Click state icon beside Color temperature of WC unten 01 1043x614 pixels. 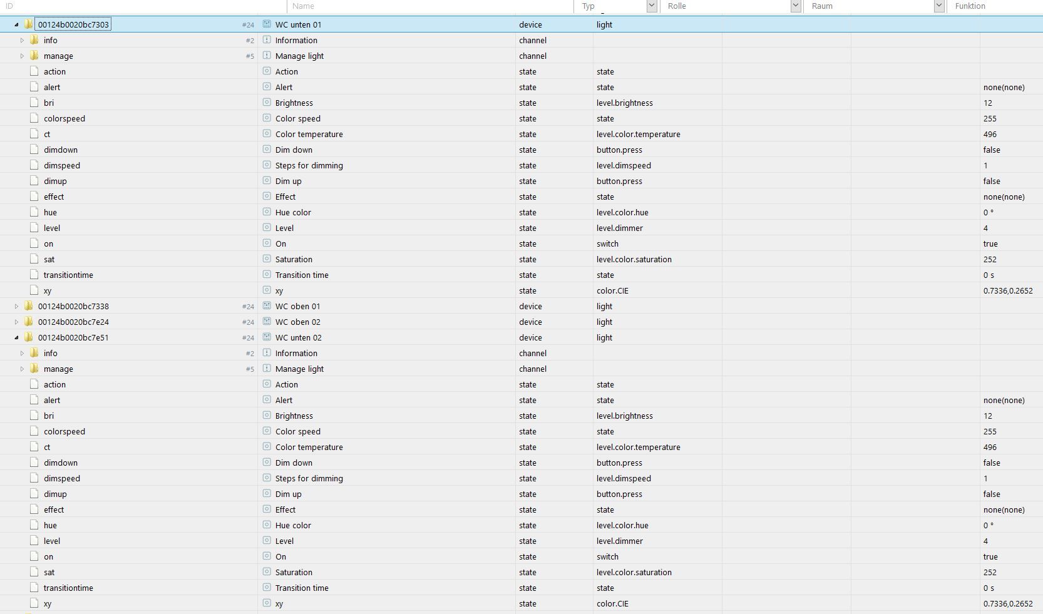(x=267, y=134)
